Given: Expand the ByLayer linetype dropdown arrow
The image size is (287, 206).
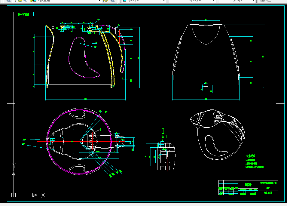Looking at the screenshot, I should 214,1.
